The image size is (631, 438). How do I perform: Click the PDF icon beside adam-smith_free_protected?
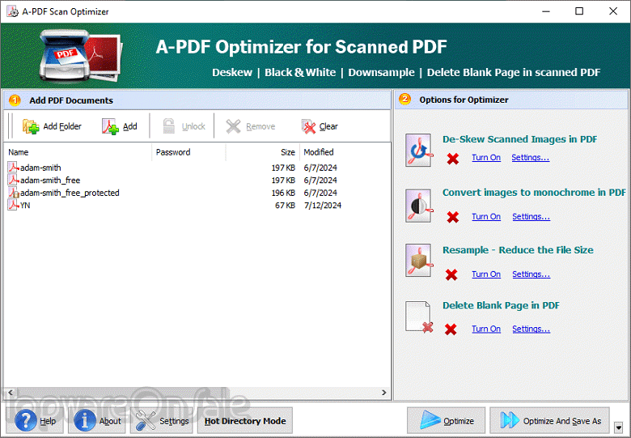13,193
